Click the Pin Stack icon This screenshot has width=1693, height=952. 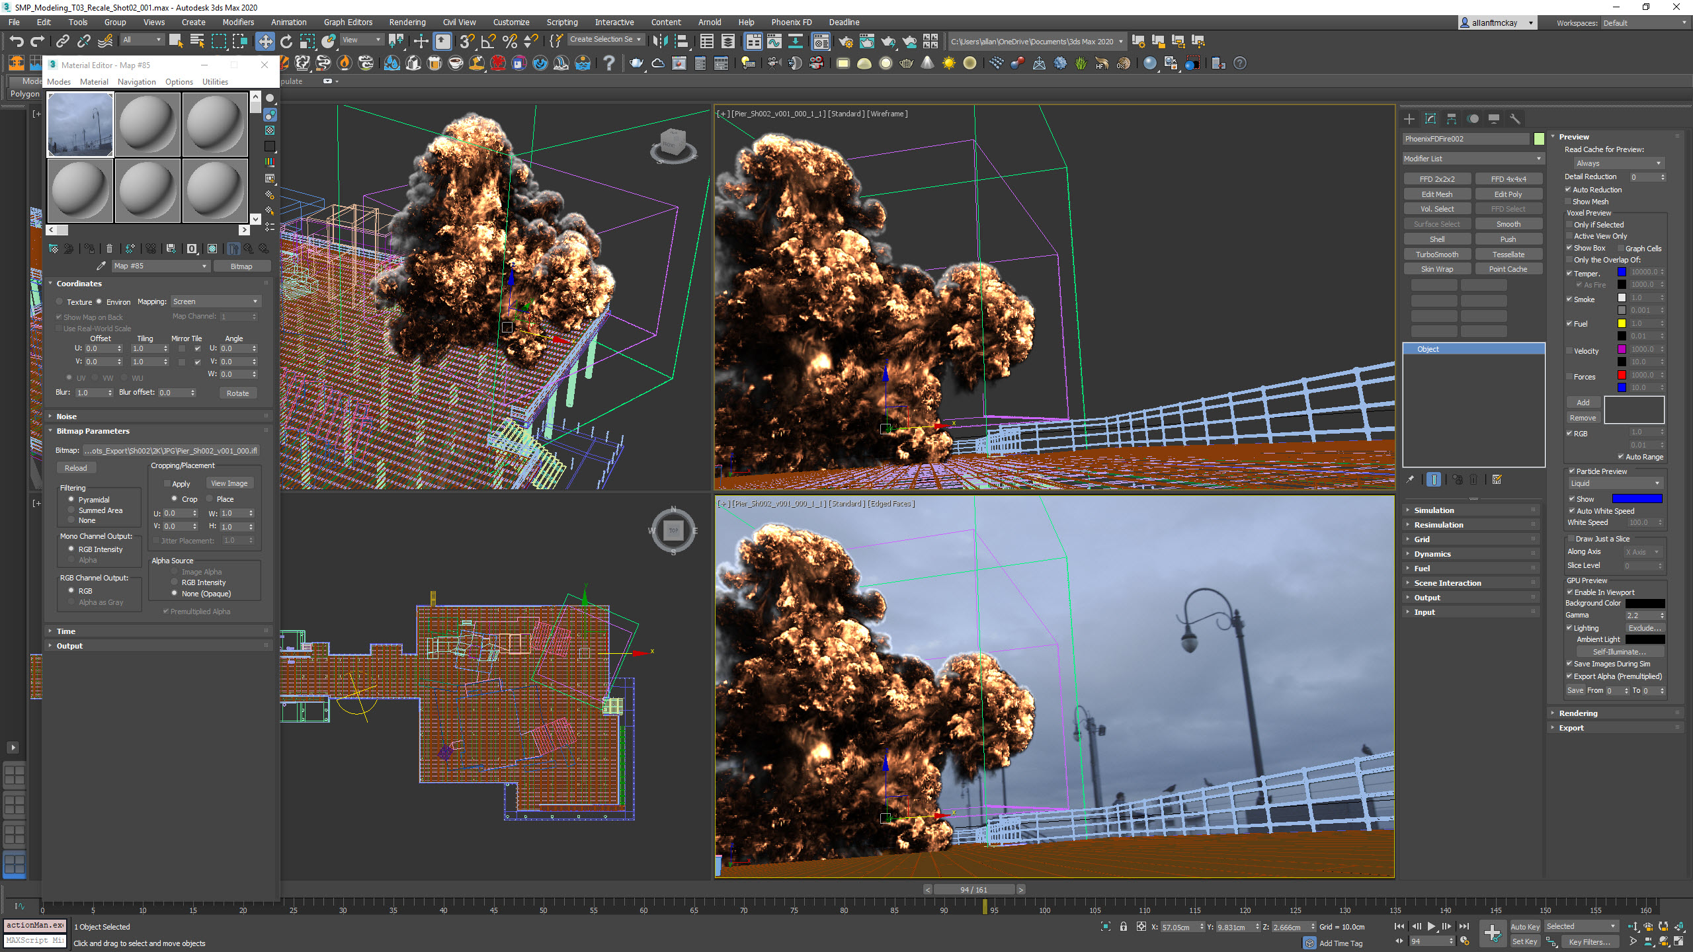[1410, 480]
